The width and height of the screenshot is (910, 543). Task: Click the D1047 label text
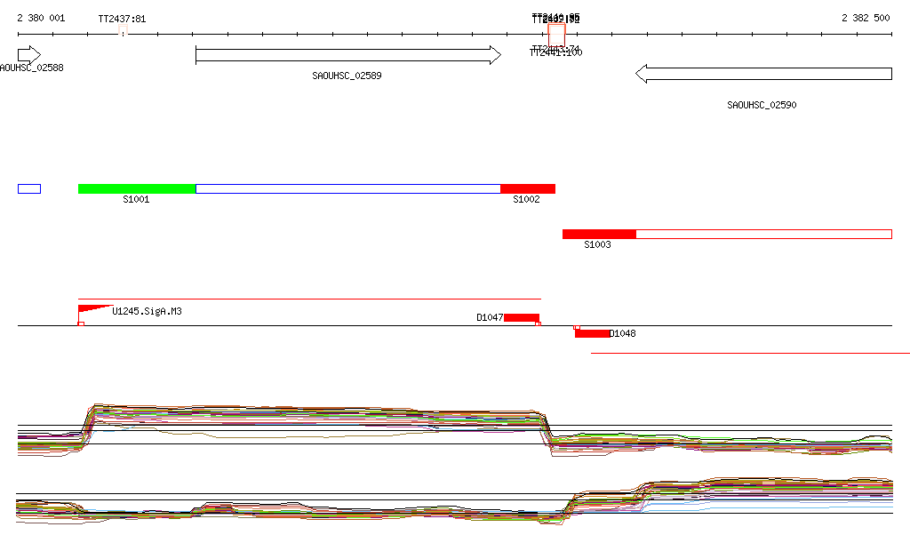490,317
